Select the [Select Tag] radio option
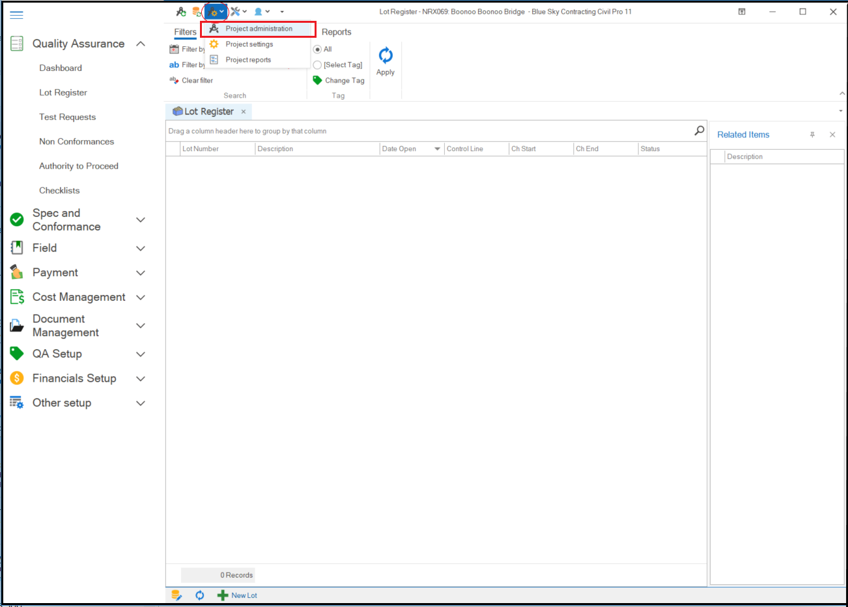This screenshot has height=607, width=848. pos(318,65)
